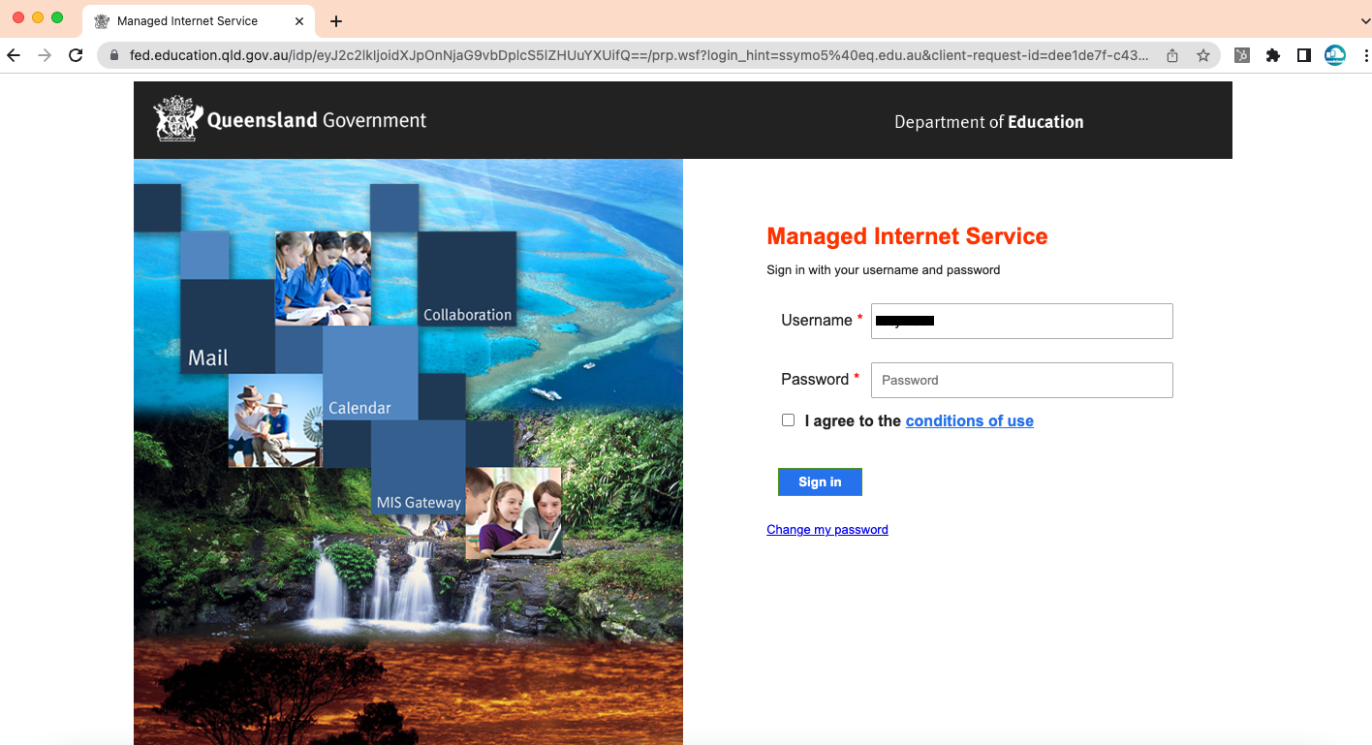Check the agree to conditions of use box
The height and width of the screenshot is (745, 1372).
pyautogui.click(x=788, y=419)
